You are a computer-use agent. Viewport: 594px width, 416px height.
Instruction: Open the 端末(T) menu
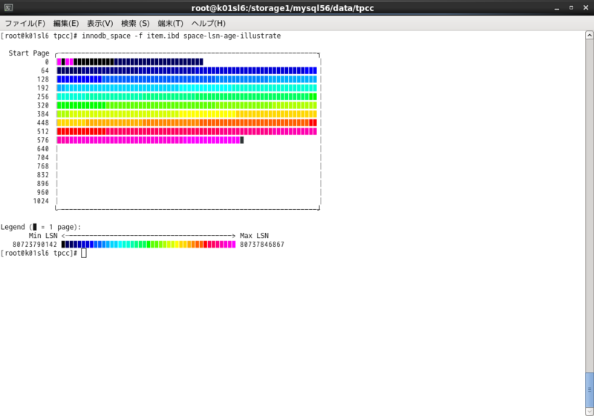[171, 24]
